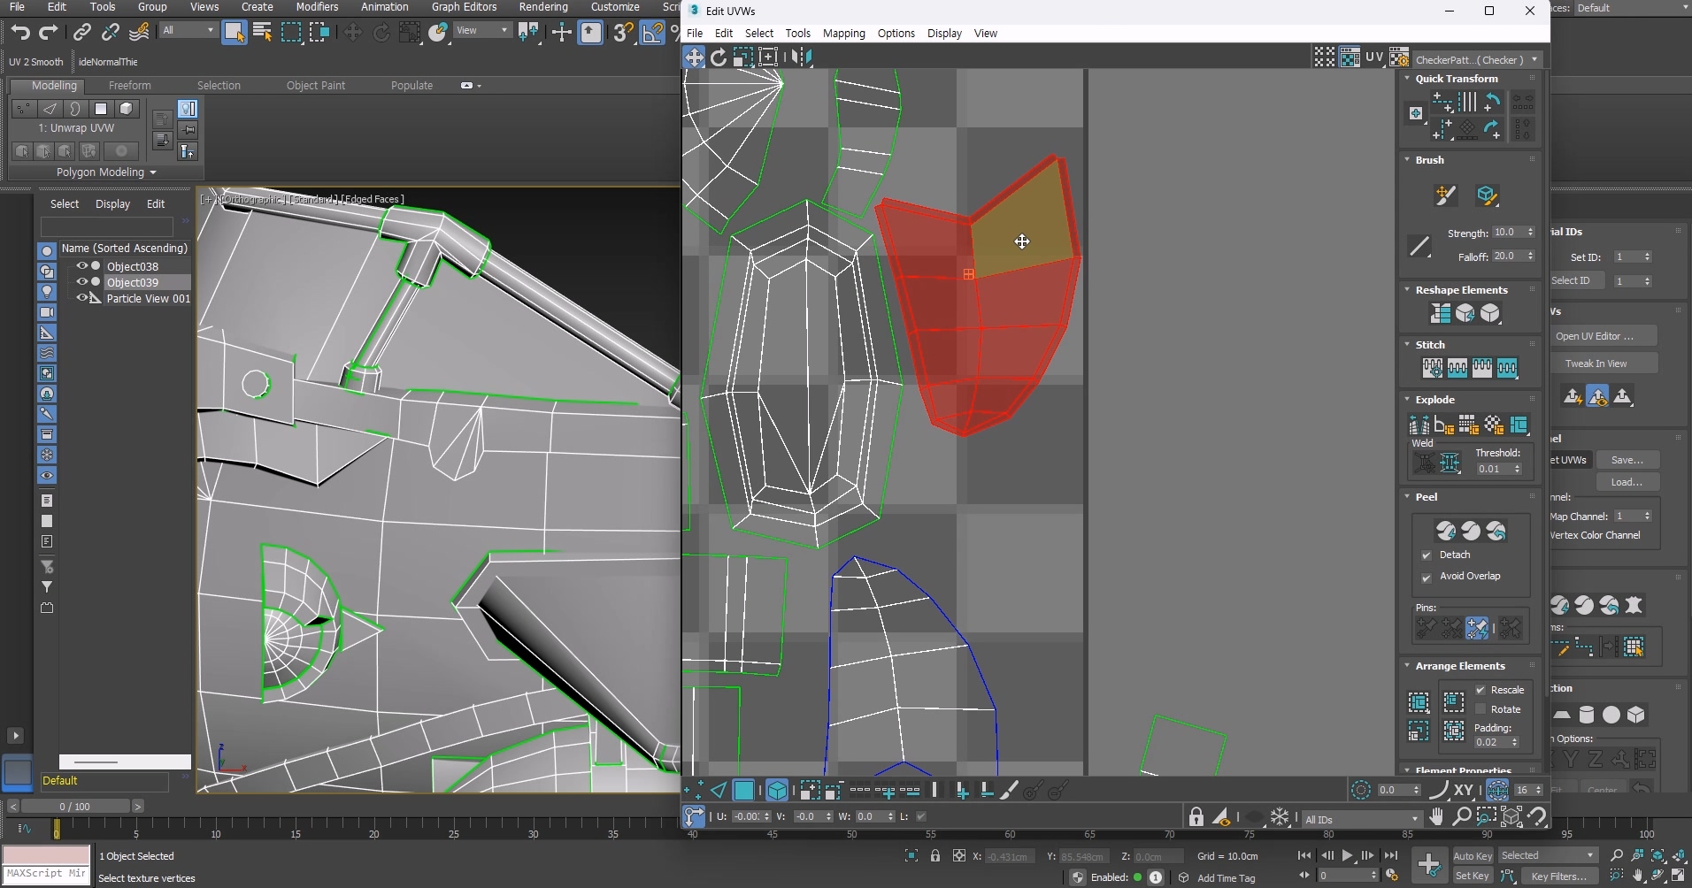Viewport: 1692px width, 888px height.
Task: Click the Mirror Horizontal icon in UV toolbar
Action: point(802,57)
